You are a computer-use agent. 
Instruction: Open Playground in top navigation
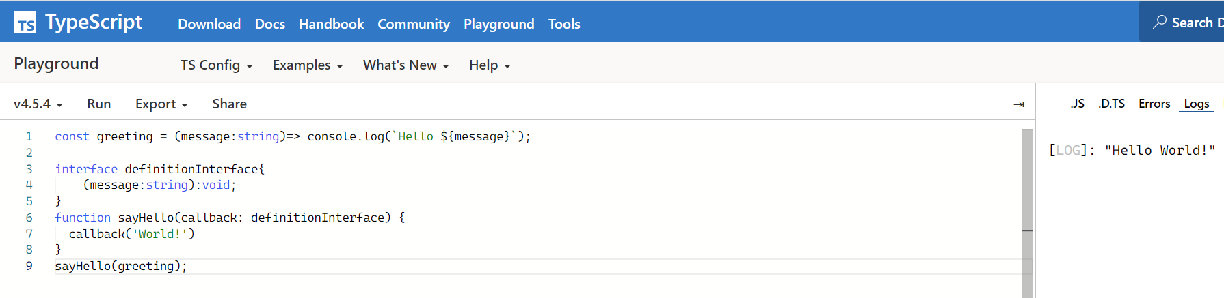[x=499, y=24]
